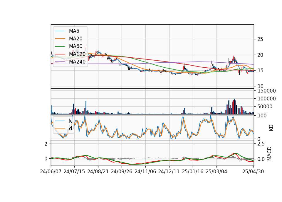Image resolution: width=282 pixels, height=202 pixels.
Task: Click the blue MA5 legend line sample
Action: (60, 31)
